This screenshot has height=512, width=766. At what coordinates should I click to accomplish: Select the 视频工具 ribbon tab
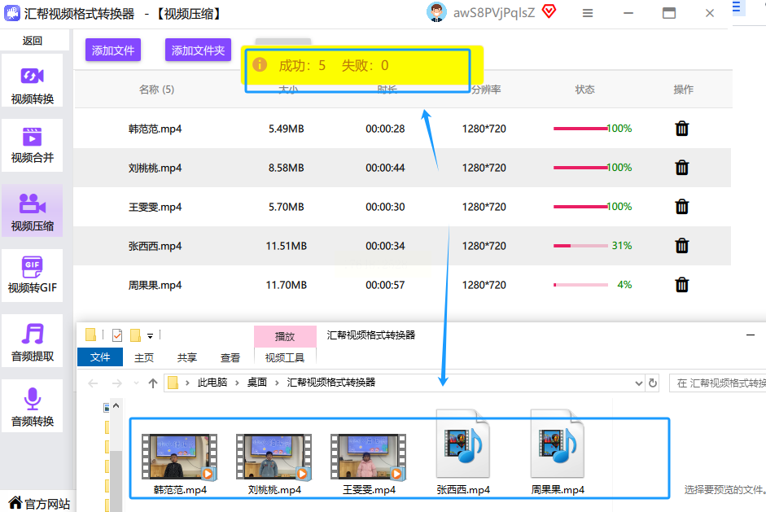coord(285,357)
